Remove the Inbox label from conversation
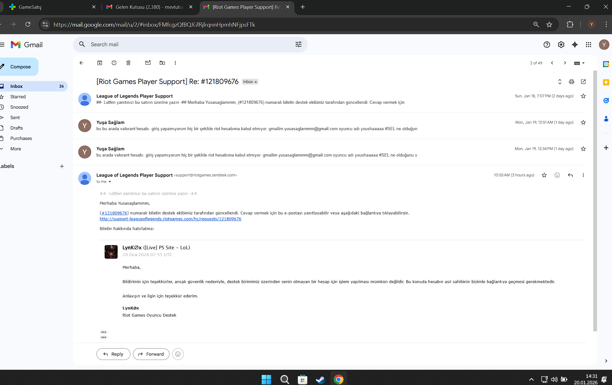The height and width of the screenshot is (385, 612). (x=256, y=82)
